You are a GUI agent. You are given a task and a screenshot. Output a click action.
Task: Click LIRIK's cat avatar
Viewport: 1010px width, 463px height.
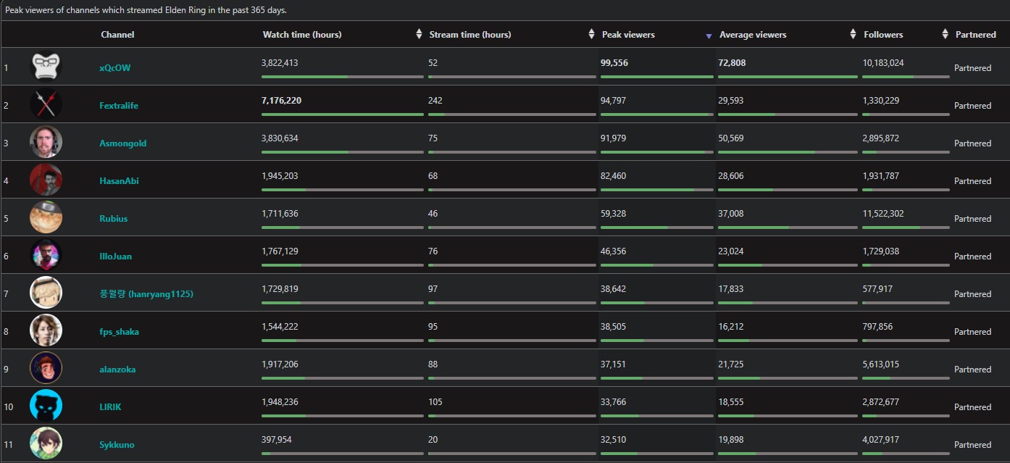(46, 406)
